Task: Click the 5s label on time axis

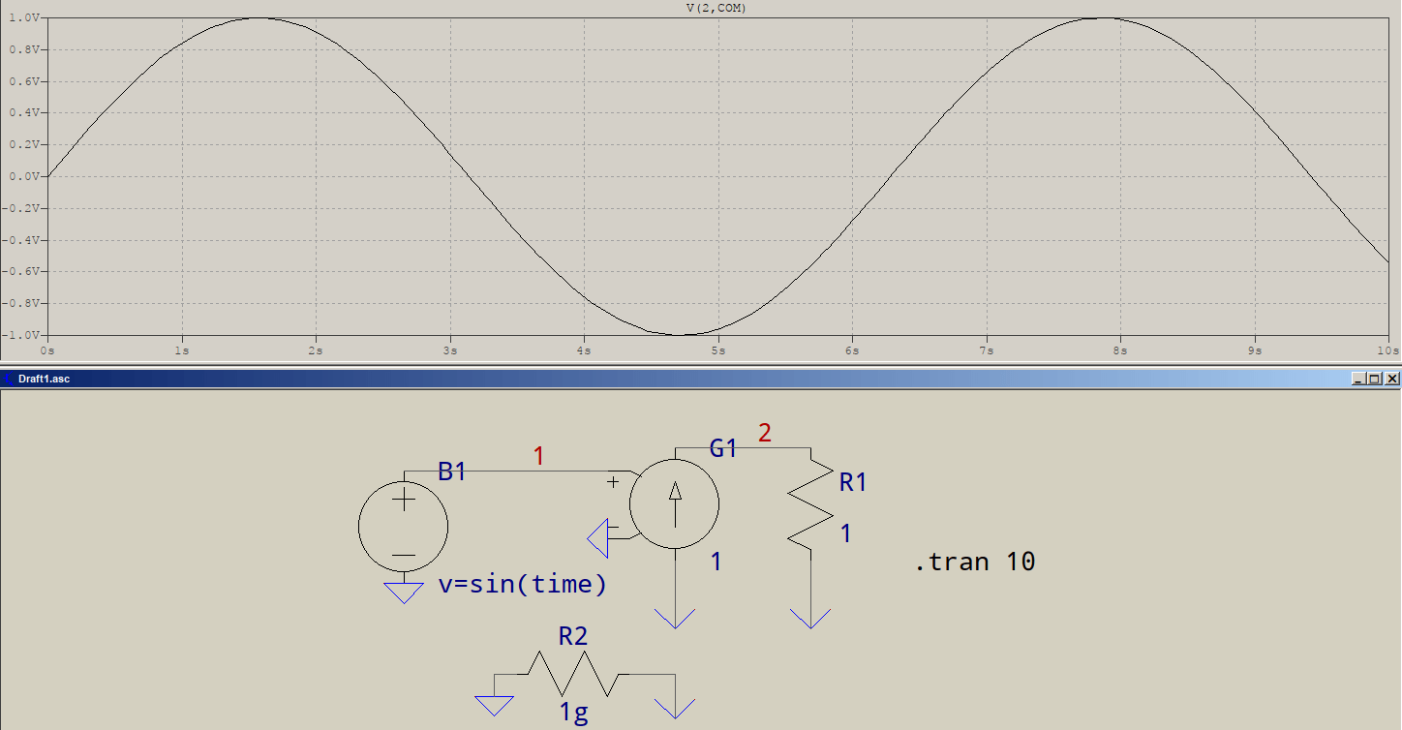Action: [x=717, y=349]
